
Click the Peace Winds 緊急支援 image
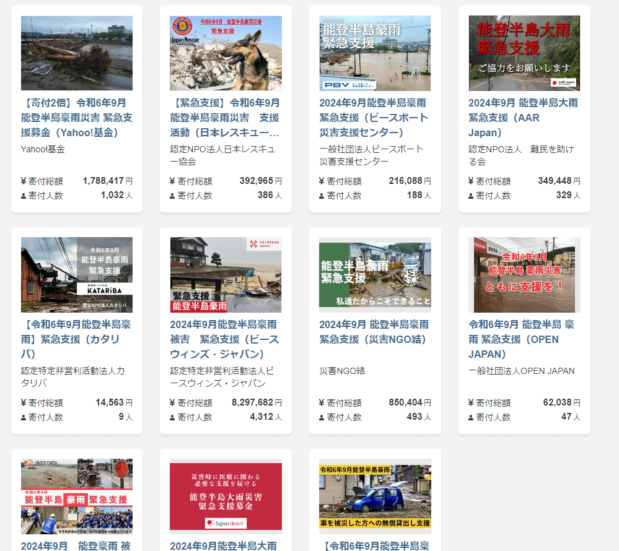coord(226,274)
